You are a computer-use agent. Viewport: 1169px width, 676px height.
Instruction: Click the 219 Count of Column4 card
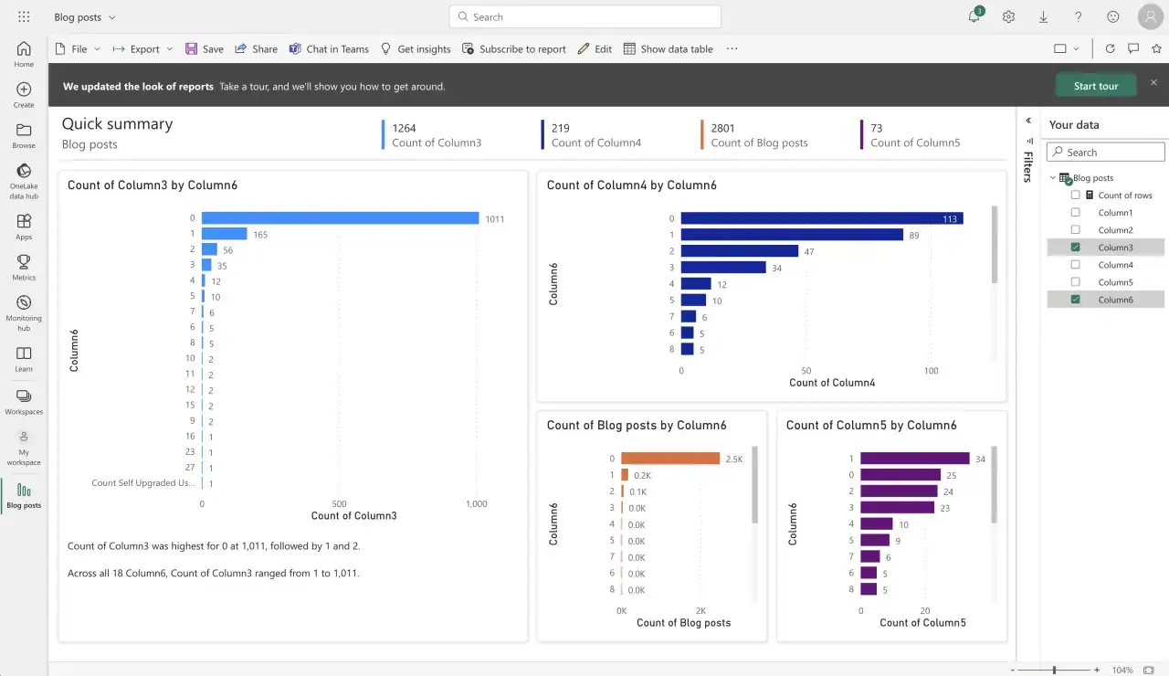592,135
